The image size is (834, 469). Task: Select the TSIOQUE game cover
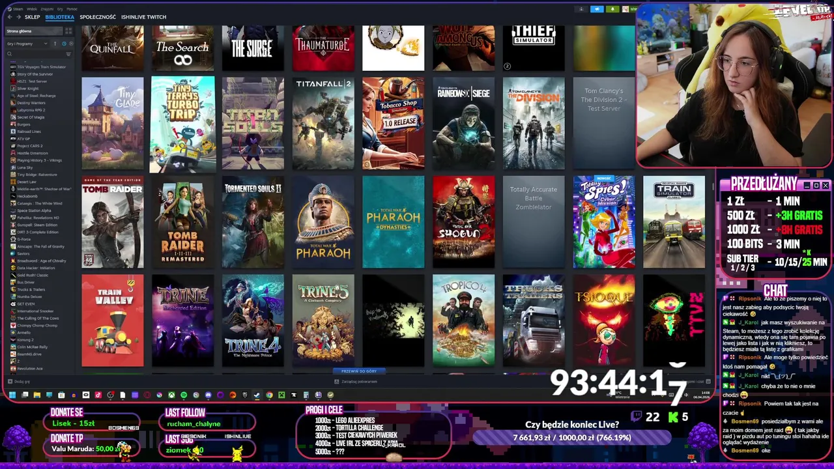(x=604, y=320)
